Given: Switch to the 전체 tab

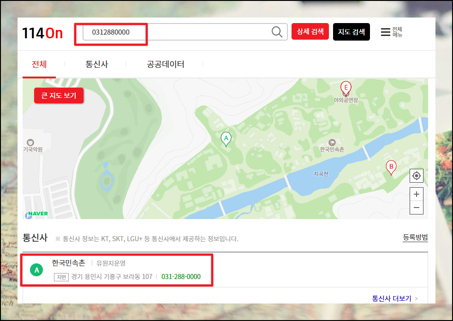Looking at the screenshot, I should pos(39,64).
